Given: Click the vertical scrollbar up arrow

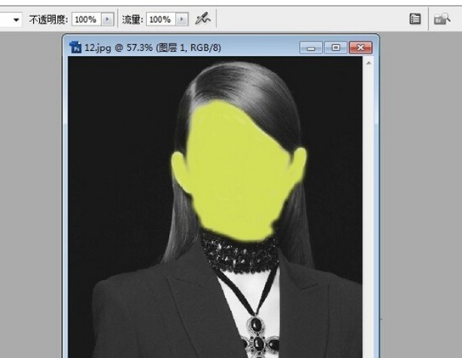Looking at the screenshot, I should [x=369, y=63].
